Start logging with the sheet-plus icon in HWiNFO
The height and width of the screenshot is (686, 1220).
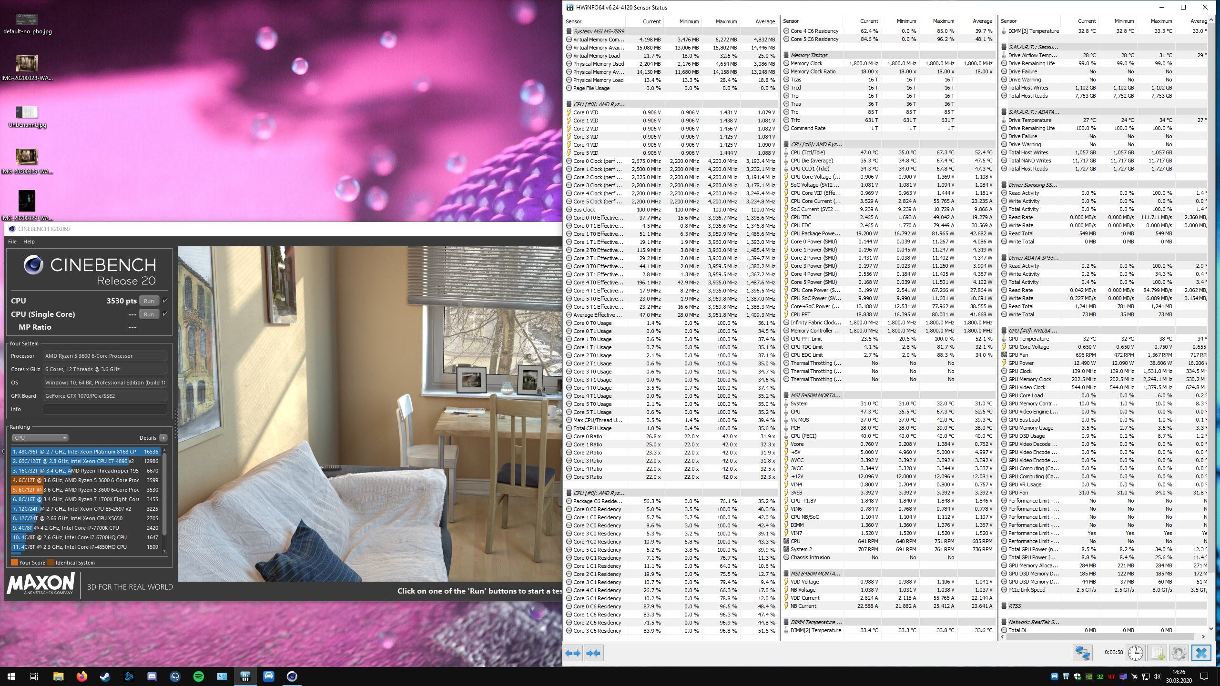click(1157, 653)
